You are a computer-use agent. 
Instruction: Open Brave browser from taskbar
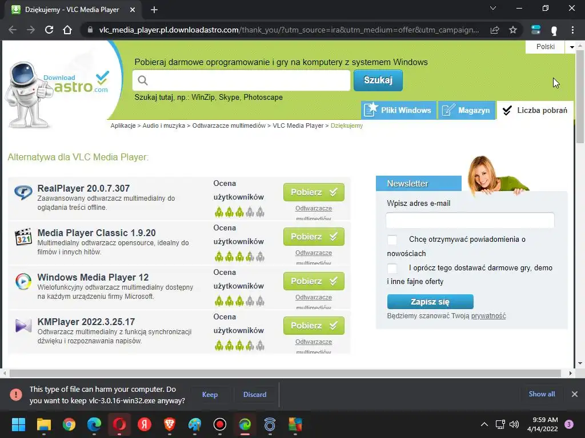click(x=169, y=424)
